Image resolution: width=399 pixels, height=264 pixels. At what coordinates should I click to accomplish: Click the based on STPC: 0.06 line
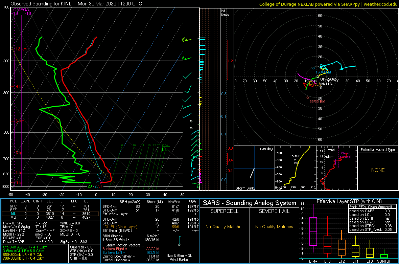coord(370,225)
